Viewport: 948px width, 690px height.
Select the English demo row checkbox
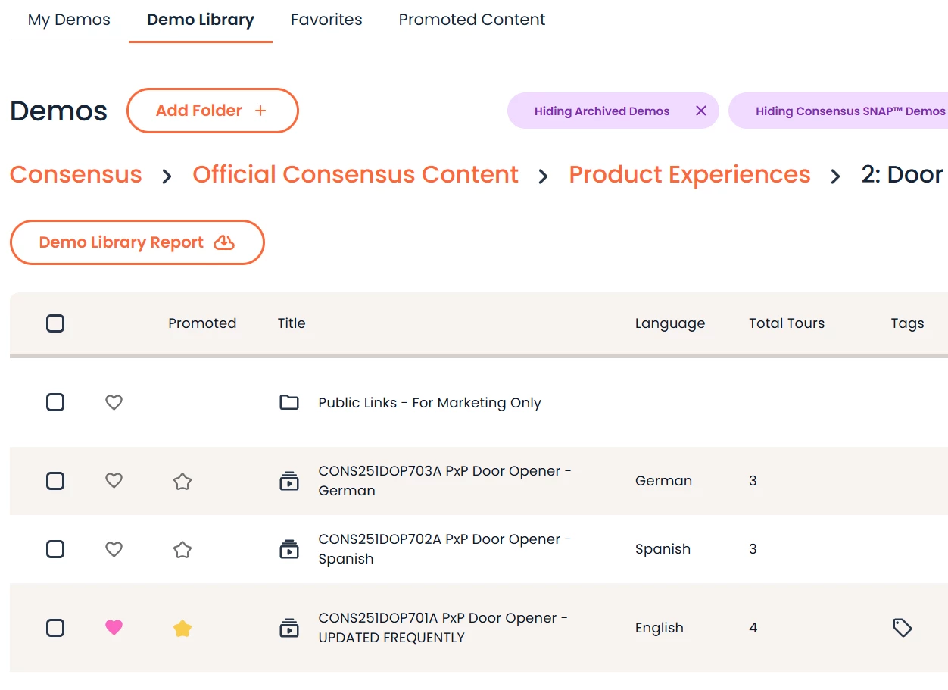(x=55, y=628)
